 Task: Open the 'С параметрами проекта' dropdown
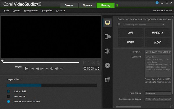pyautogui.click(x=144, y=25)
